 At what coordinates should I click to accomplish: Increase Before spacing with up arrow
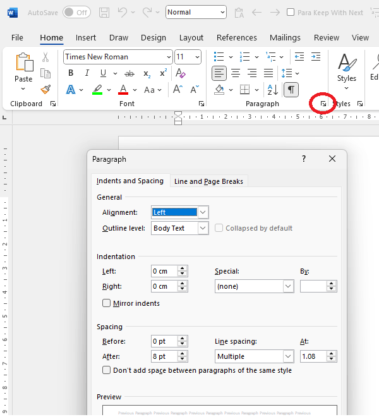[182, 338]
